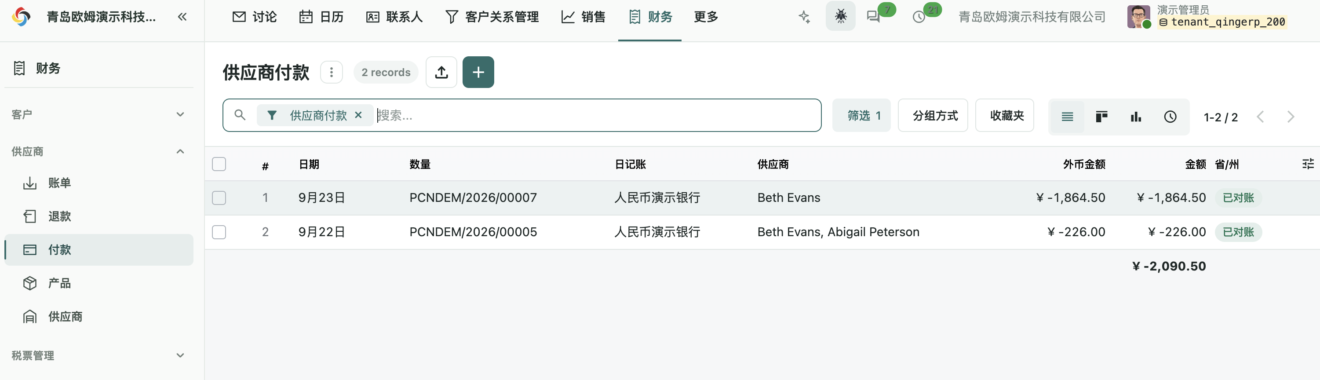Screen dimensions: 1320x380
Task: Open the 分组方式 group-by dropdown
Action: 933,115
